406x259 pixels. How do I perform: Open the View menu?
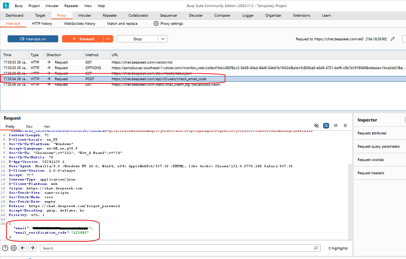(88, 6)
